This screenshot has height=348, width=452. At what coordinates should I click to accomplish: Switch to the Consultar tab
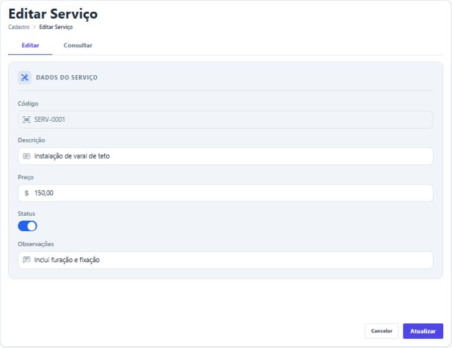coord(78,45)
